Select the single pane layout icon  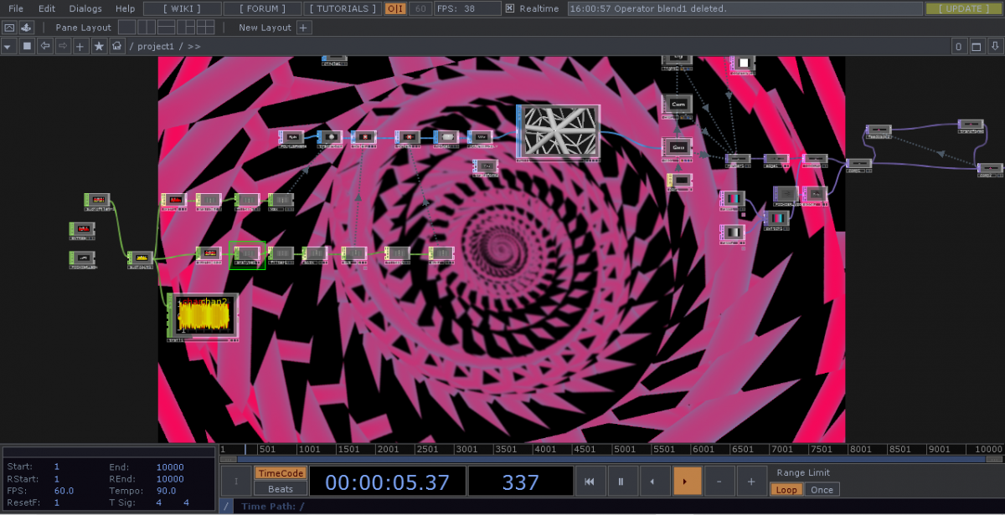pyautogui.click(x=126, y=28)
